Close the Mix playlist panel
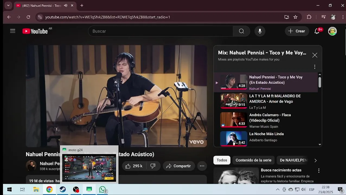346x195 pixels. pos(315,55)
